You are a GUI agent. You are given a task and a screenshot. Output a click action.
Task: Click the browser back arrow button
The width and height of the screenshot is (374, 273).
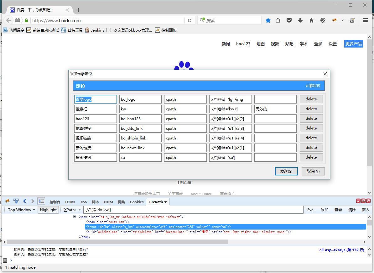(x=8, y=21)
